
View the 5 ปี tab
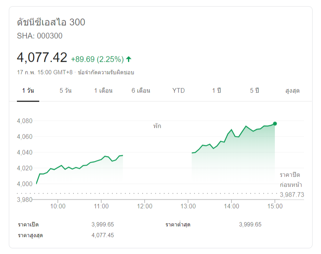(x=254, y=91)
